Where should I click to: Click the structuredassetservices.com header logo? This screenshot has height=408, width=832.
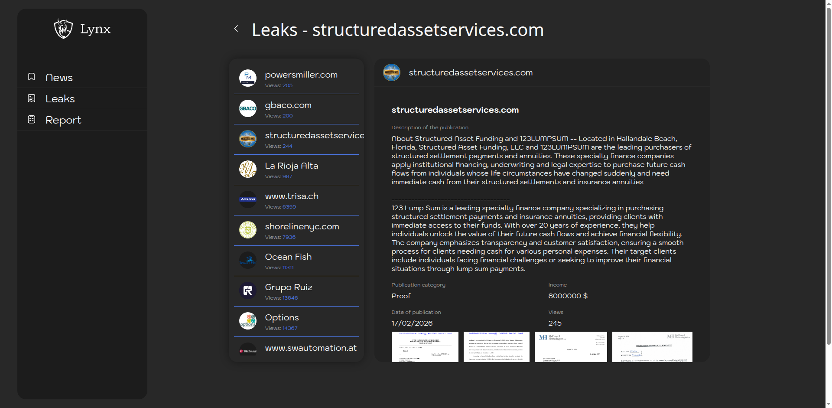coord(392,72)
